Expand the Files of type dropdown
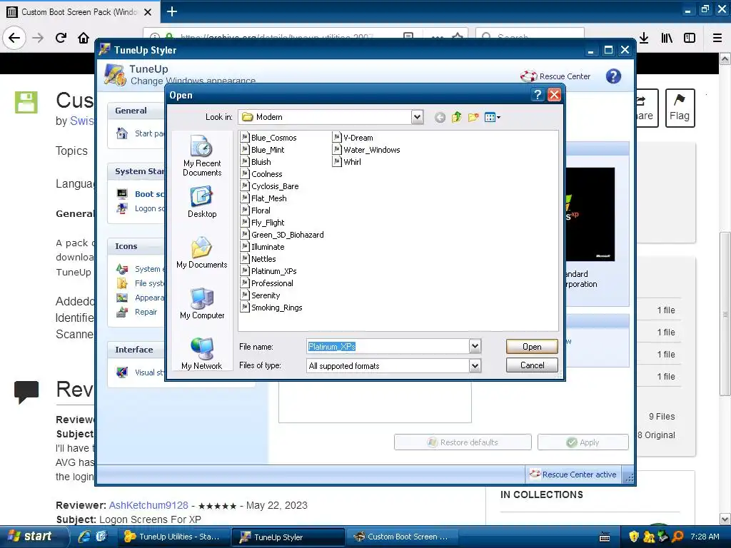This screenshot has height=548, width=731. click(475, 366)
